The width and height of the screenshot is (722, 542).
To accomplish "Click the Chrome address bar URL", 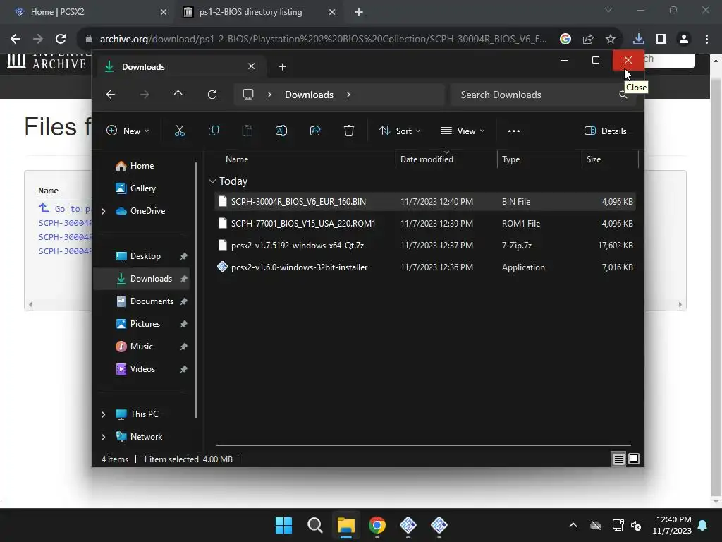I will pyautogui.click(x=323, y=40).
